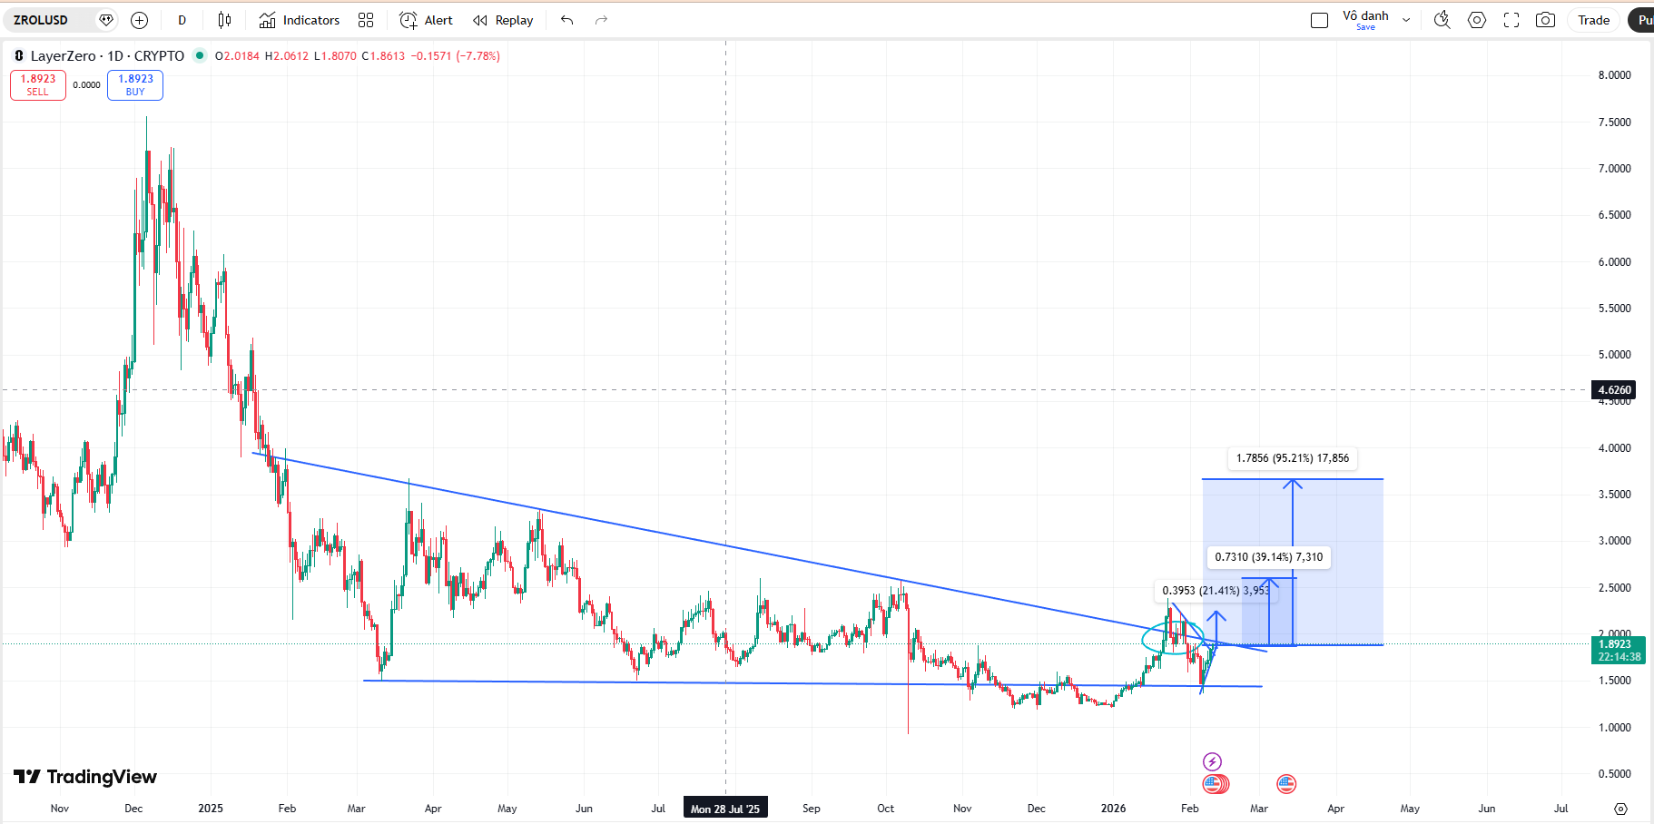Click the Trade button
This screenshot has height=824, width=1654.
click(x=1593, y=20)
